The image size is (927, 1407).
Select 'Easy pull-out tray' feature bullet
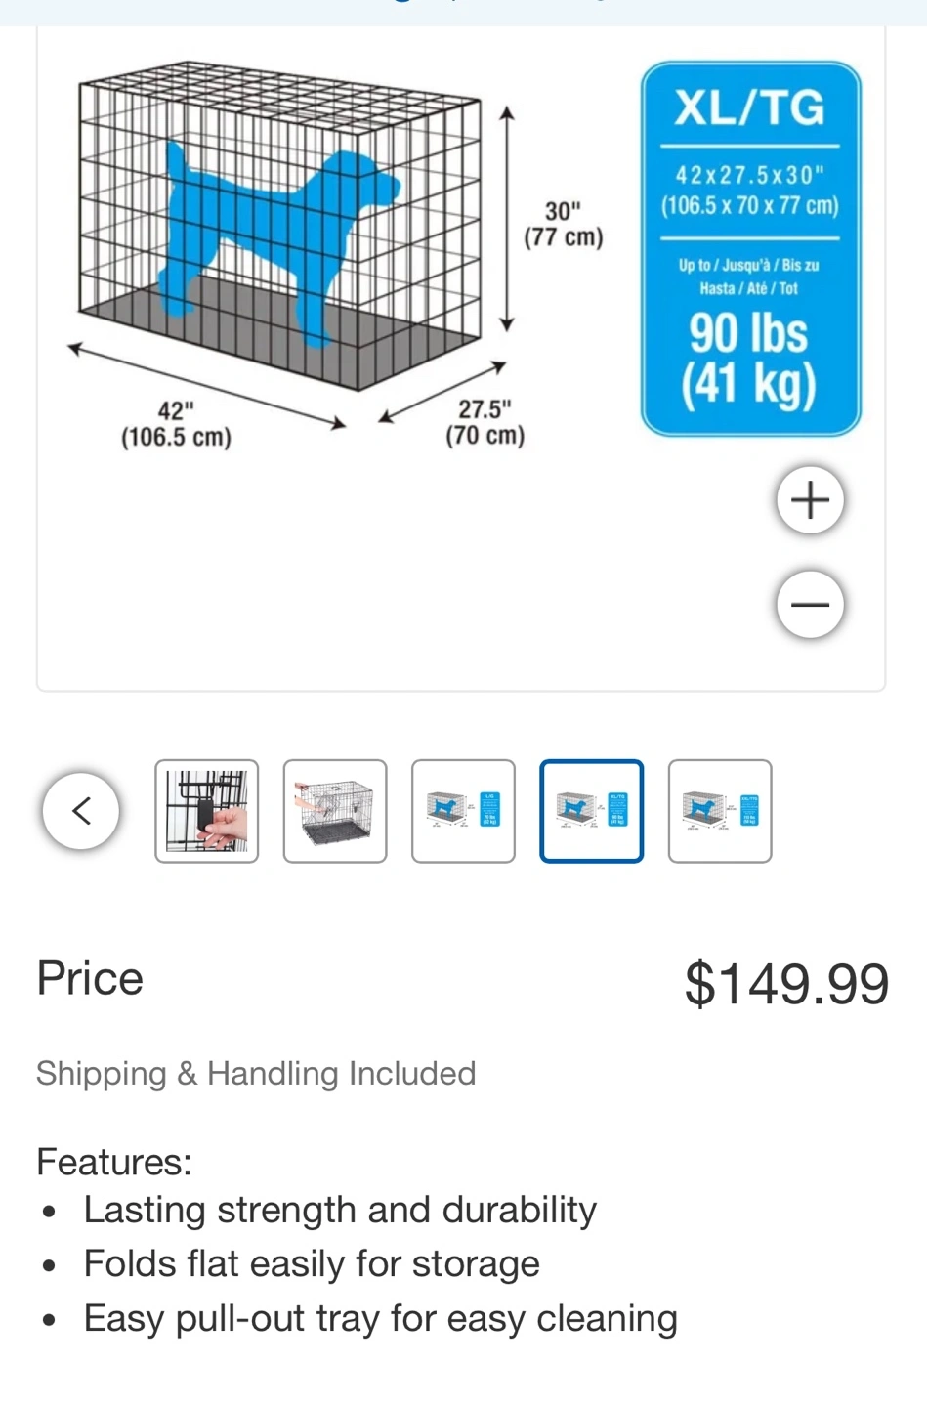click(x=380, y=1318)
